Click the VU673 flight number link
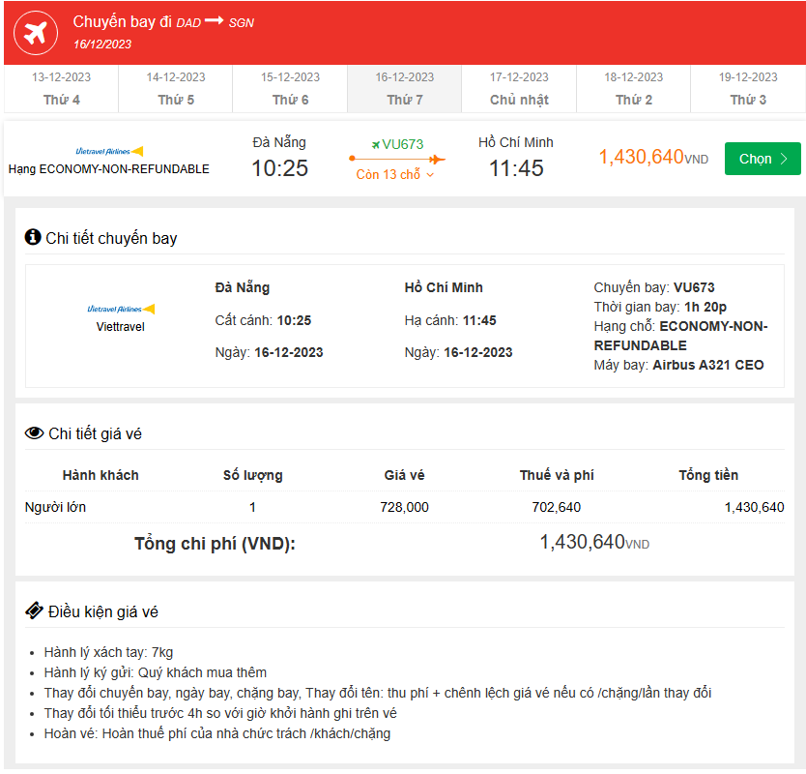The width and height of the screenshot is (806, 774). point(402,144)
